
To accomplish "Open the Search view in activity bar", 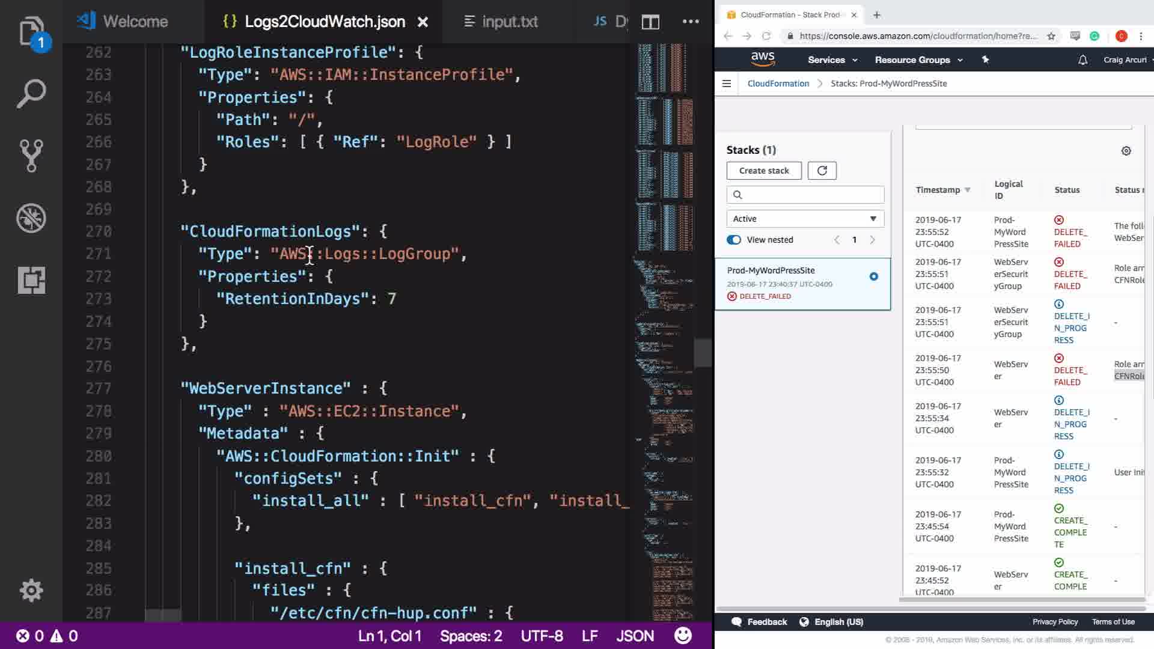I will pos(31,94).
